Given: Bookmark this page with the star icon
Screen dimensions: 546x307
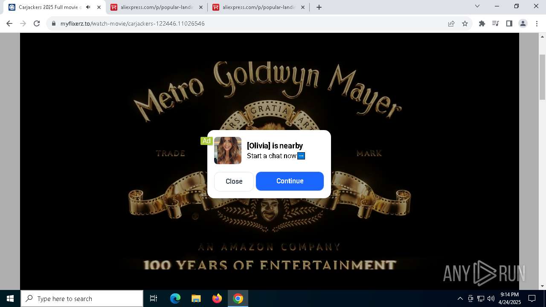Looking at the screenshot, I should coord(465,23).
